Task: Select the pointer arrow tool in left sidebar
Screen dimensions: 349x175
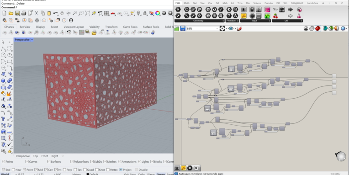Action: pos(3,42)
